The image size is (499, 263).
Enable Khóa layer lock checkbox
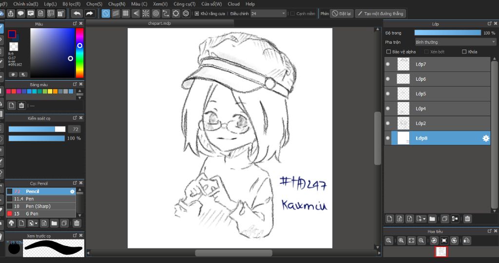pyautogui.click(x=464, y=52)
